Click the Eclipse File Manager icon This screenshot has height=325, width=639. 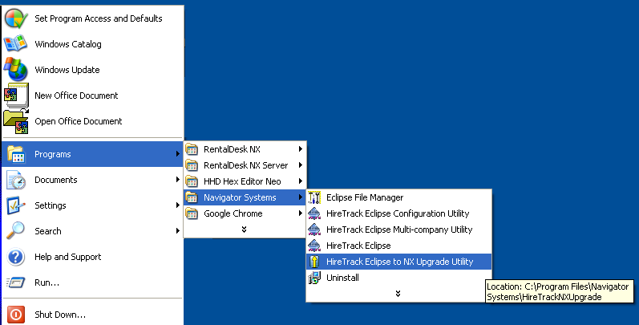click(314, 197)
